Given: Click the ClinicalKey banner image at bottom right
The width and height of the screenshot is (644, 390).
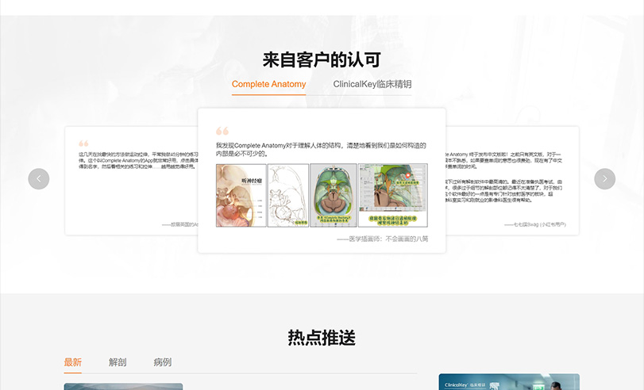Looking at the screenshot, I should [509, 382].
